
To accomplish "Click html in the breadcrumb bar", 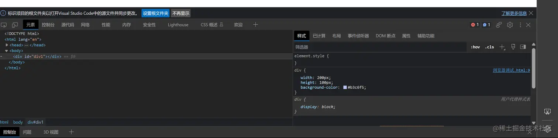I will pos(4,122).
